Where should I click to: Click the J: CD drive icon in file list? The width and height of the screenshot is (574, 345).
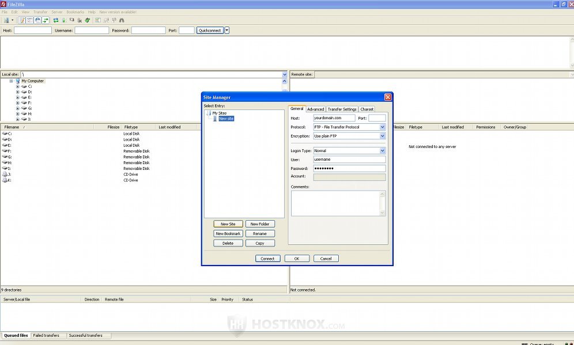tap(5, 174)
